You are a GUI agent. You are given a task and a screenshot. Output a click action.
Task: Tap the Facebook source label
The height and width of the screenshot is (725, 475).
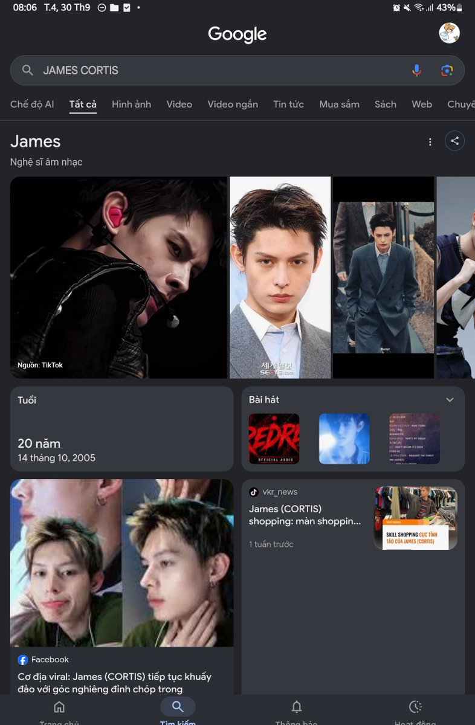point(50,660)
